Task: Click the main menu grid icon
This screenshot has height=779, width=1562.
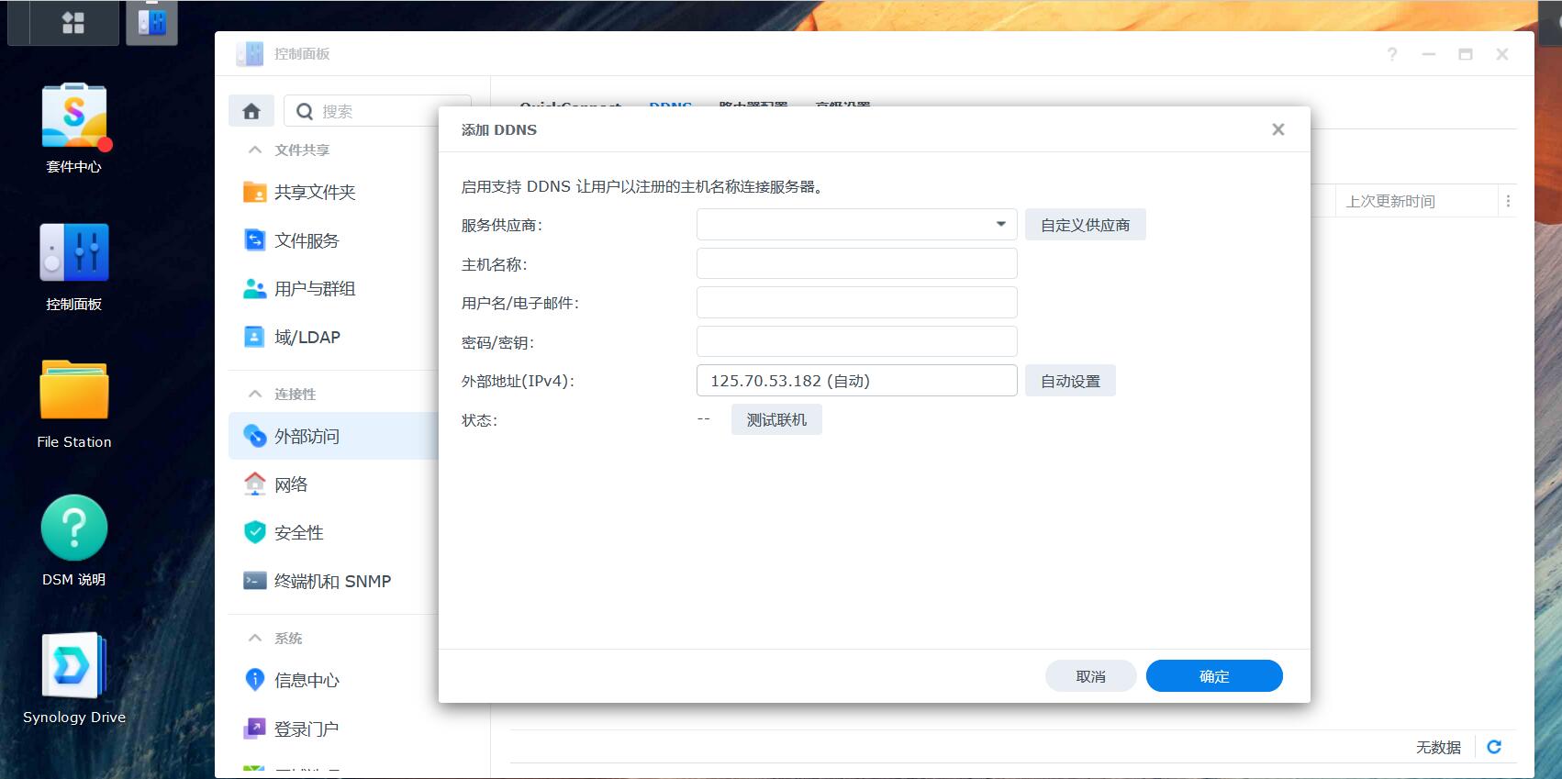Action: (73, 22)
